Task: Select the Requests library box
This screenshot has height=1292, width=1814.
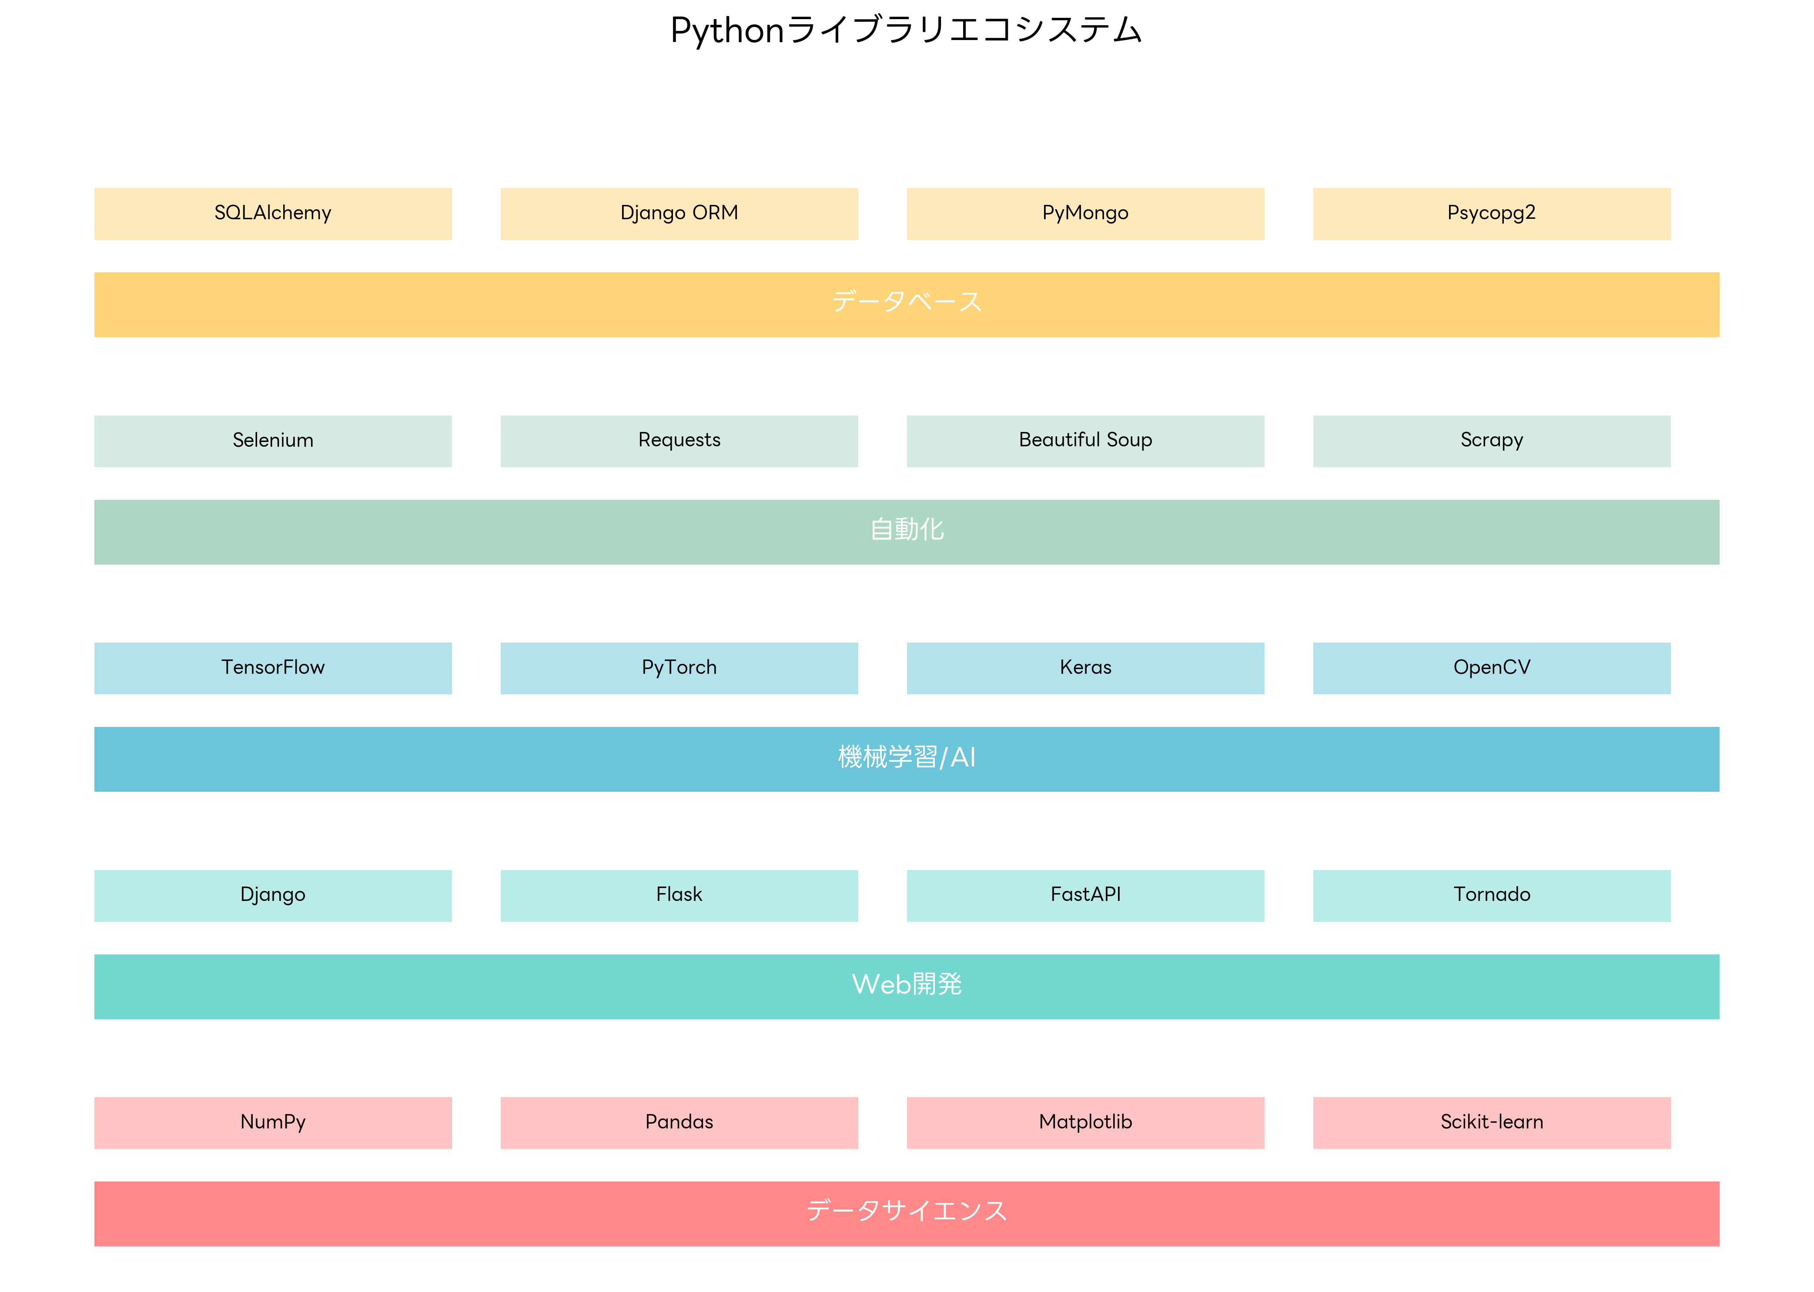Action: [679, 441]
